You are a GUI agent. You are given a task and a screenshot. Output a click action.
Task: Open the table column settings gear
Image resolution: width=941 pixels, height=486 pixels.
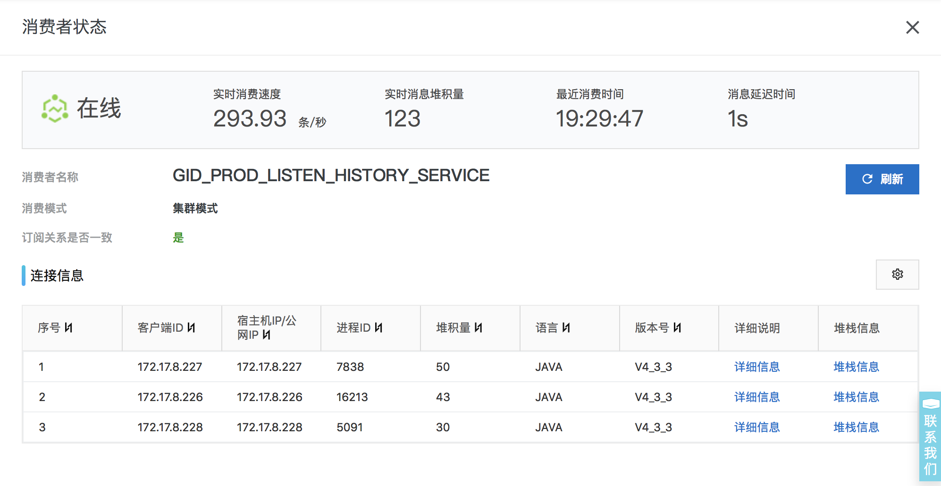(x=897, y=274)
